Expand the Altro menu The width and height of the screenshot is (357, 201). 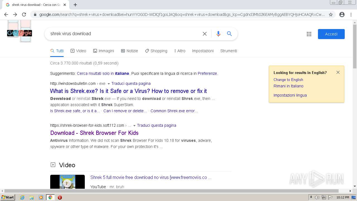coord(180,51)
